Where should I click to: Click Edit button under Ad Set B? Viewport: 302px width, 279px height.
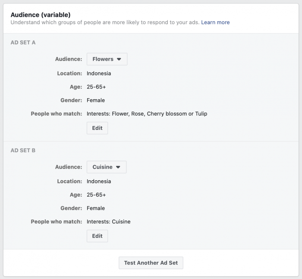pos(97,236)
